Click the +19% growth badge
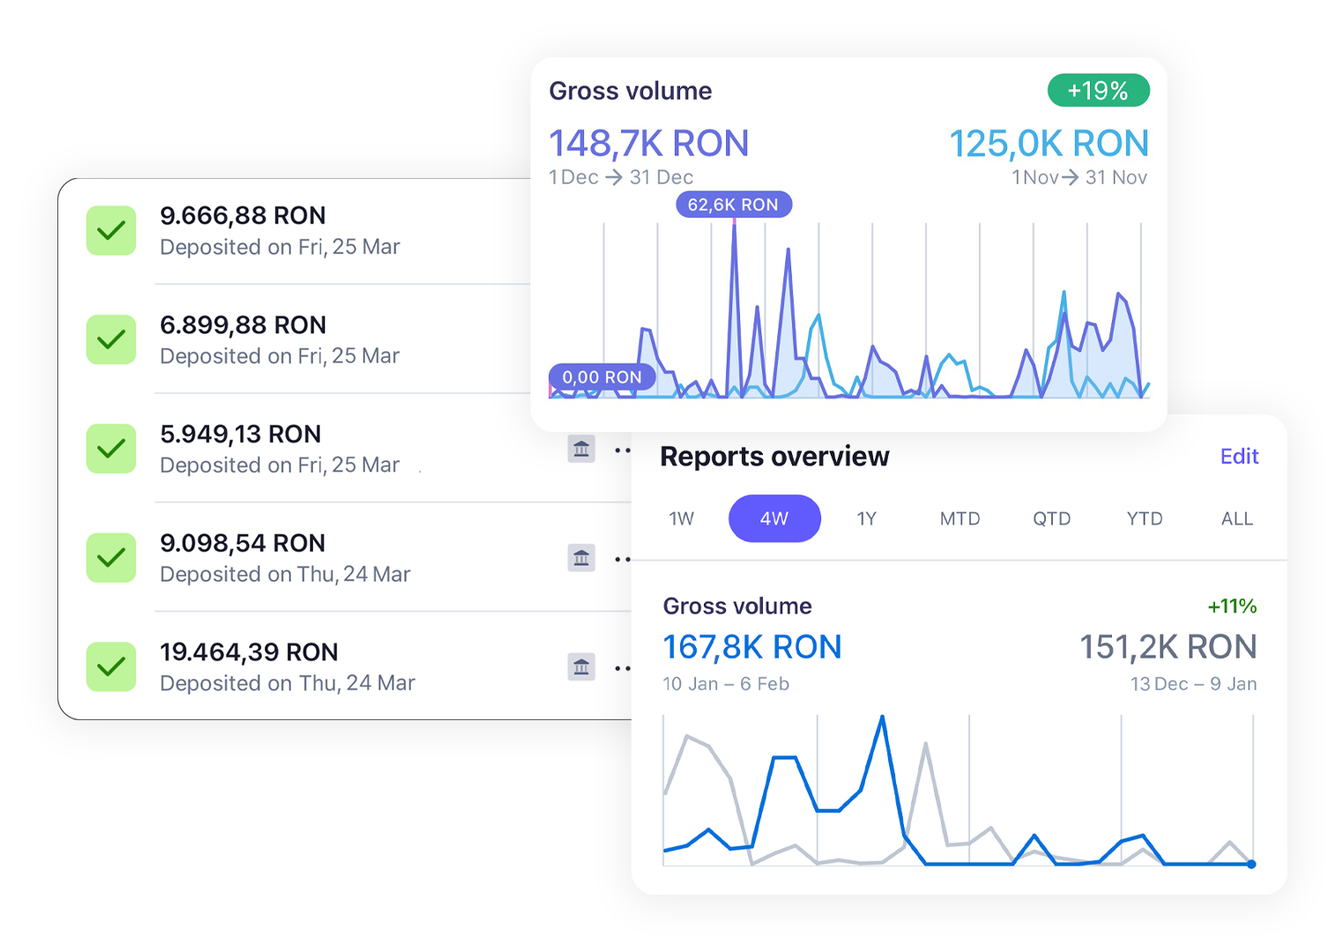Screen dimensions: 1341x952 [x=1098, y=91]
